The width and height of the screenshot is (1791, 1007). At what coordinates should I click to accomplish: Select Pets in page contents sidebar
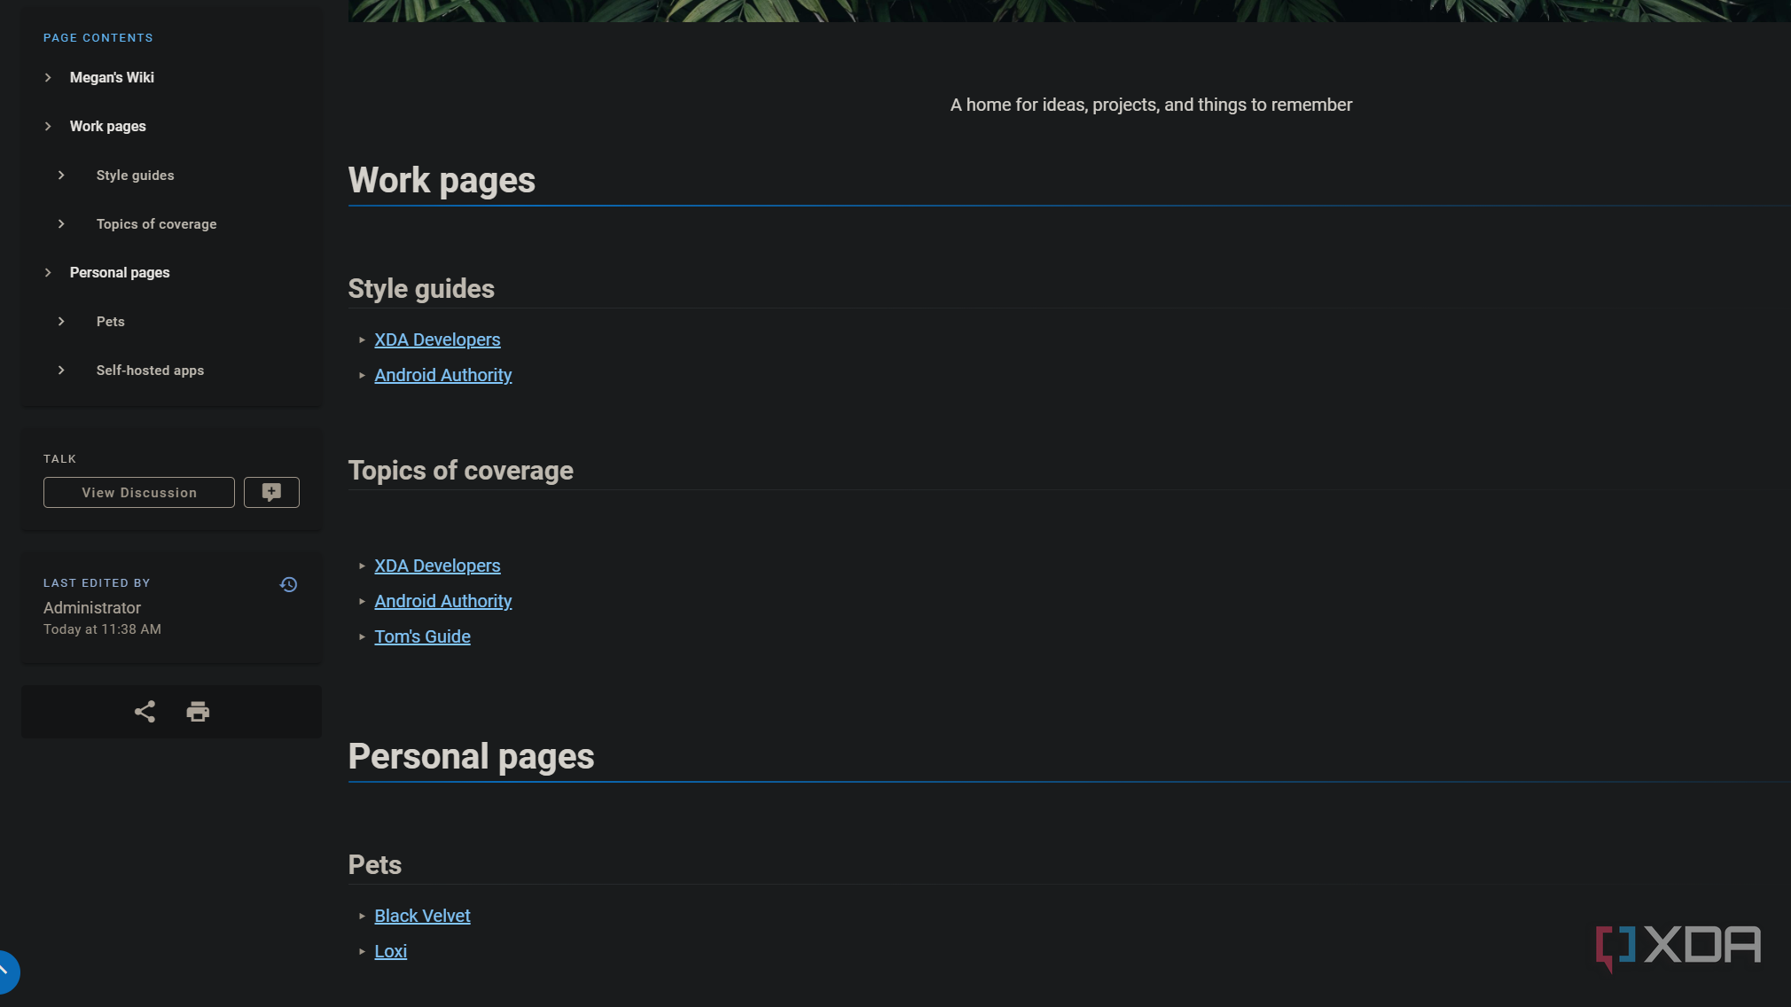coord(111,322)
